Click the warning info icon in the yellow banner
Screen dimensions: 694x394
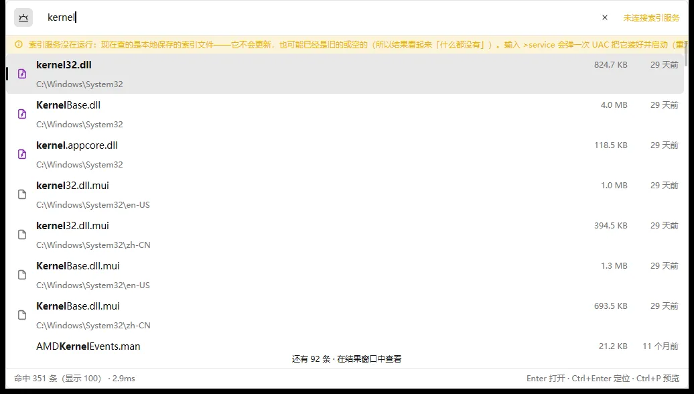coord(19,44)
